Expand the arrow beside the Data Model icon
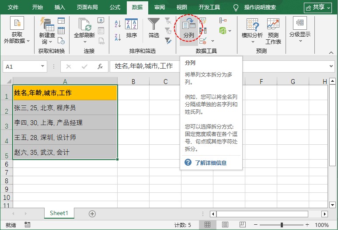The width and height of the screenshot is (338, 230). [230, 31]
